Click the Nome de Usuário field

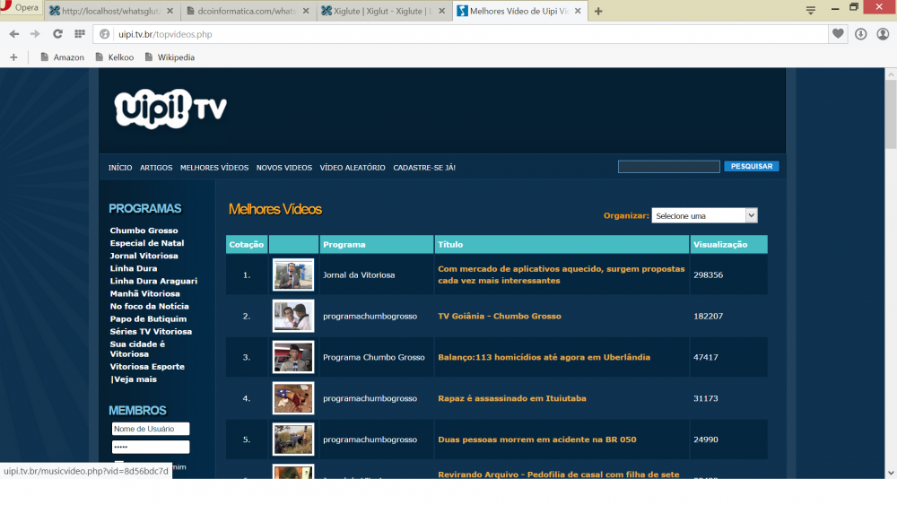click(x=151, y=429)
